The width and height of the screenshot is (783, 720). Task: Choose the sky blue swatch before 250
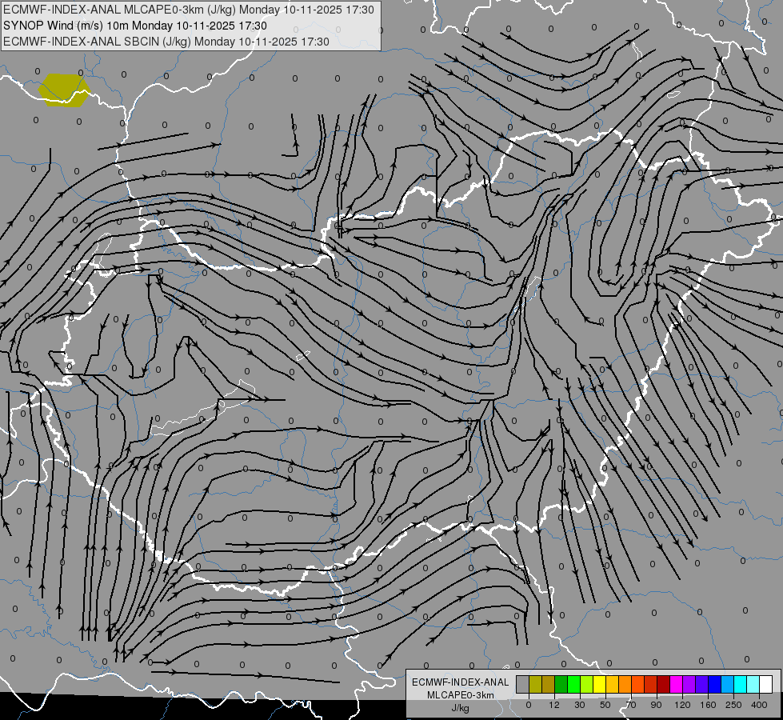click(x=728, y=684)
